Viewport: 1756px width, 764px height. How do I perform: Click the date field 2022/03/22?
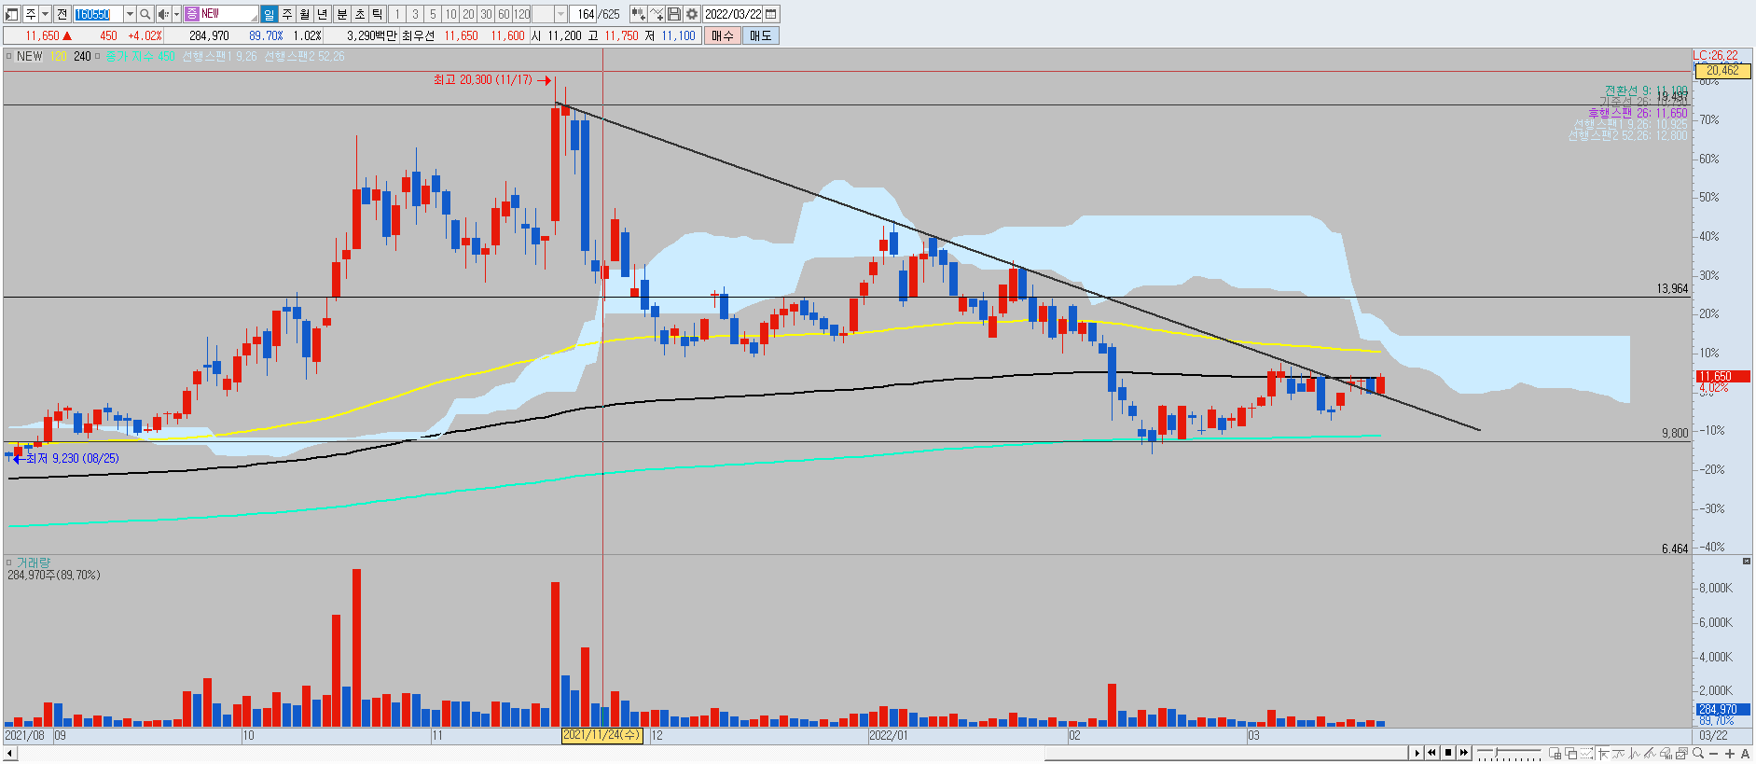point(733,14)
